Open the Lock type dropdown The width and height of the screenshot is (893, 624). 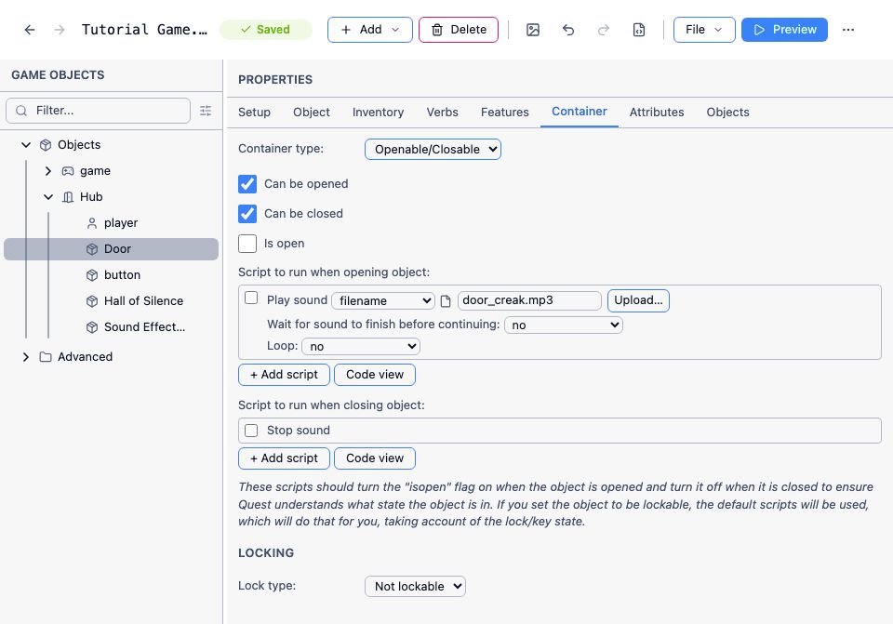415,587
